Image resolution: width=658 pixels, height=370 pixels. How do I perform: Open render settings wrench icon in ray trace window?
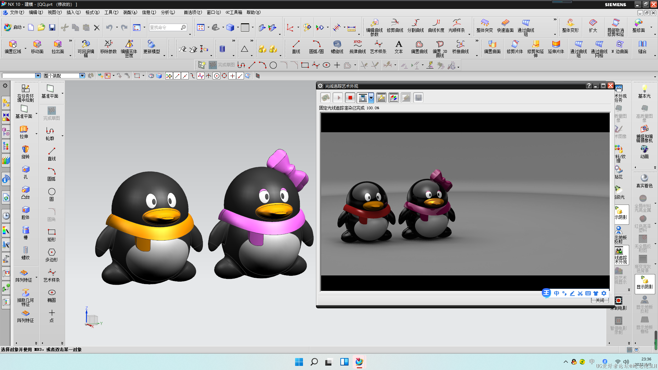pos(381,98)
